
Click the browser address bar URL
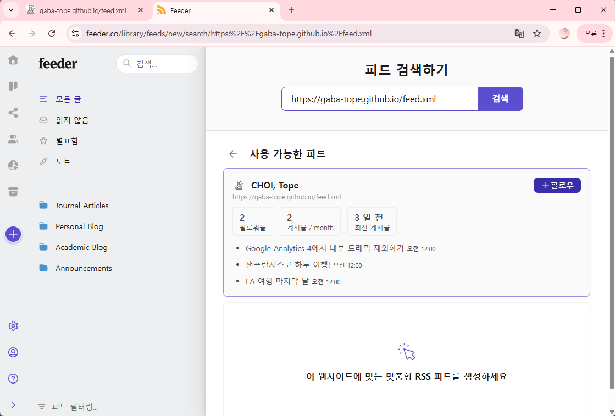tap(229, 34)
